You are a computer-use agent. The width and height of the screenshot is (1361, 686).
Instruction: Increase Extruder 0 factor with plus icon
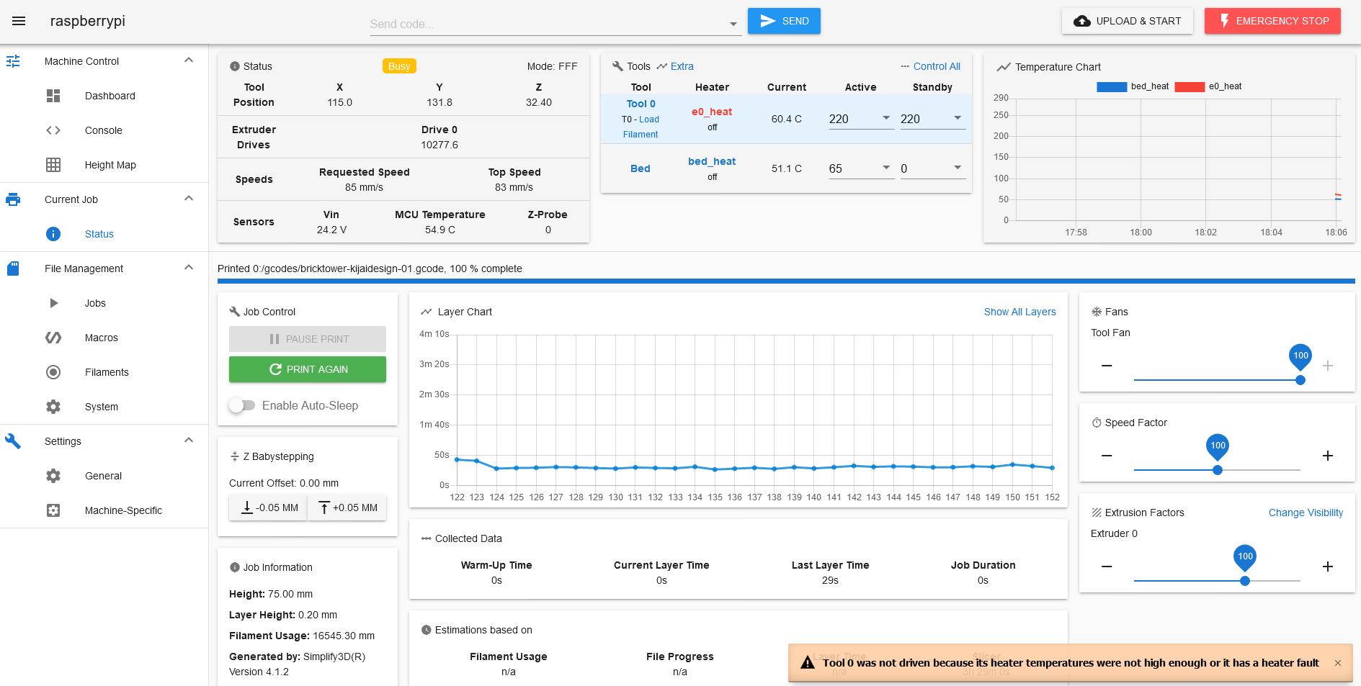1328,567
